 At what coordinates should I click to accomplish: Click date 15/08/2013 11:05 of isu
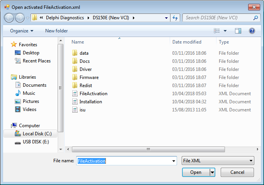(189, 109)
